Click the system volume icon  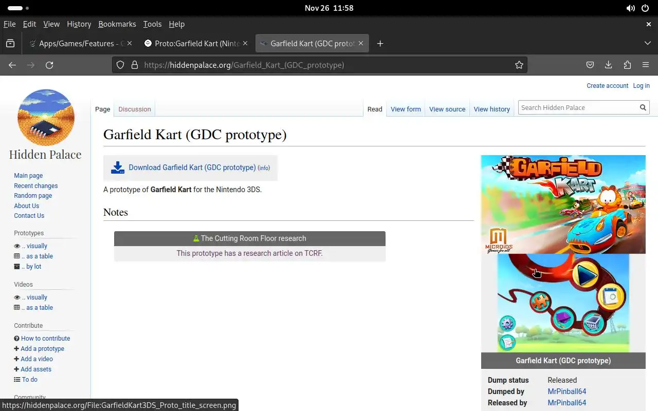(631, 8)
